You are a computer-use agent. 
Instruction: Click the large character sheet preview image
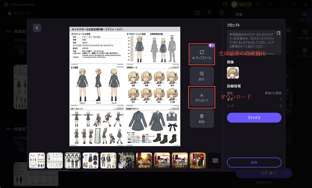[x=125, y=86]
